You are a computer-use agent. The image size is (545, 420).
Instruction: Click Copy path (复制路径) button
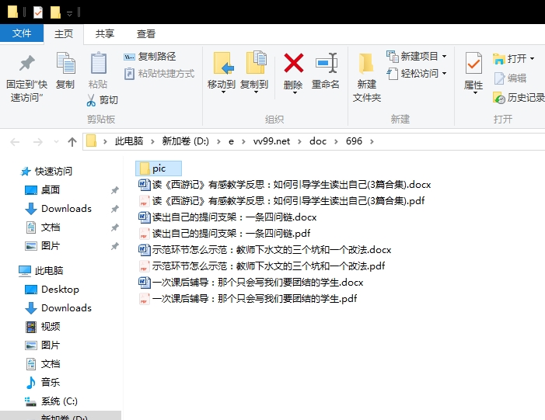click(150, 56)
